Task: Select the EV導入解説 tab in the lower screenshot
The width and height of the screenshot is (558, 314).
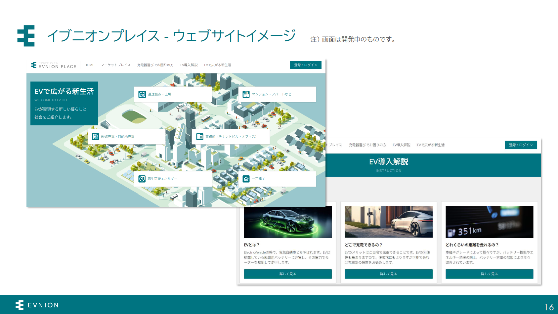Action: (401, 145)
